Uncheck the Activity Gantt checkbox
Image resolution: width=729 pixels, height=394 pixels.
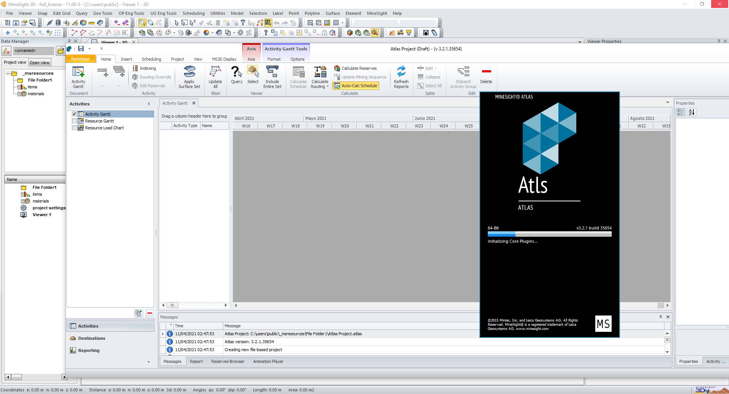(x=74, y=114)
